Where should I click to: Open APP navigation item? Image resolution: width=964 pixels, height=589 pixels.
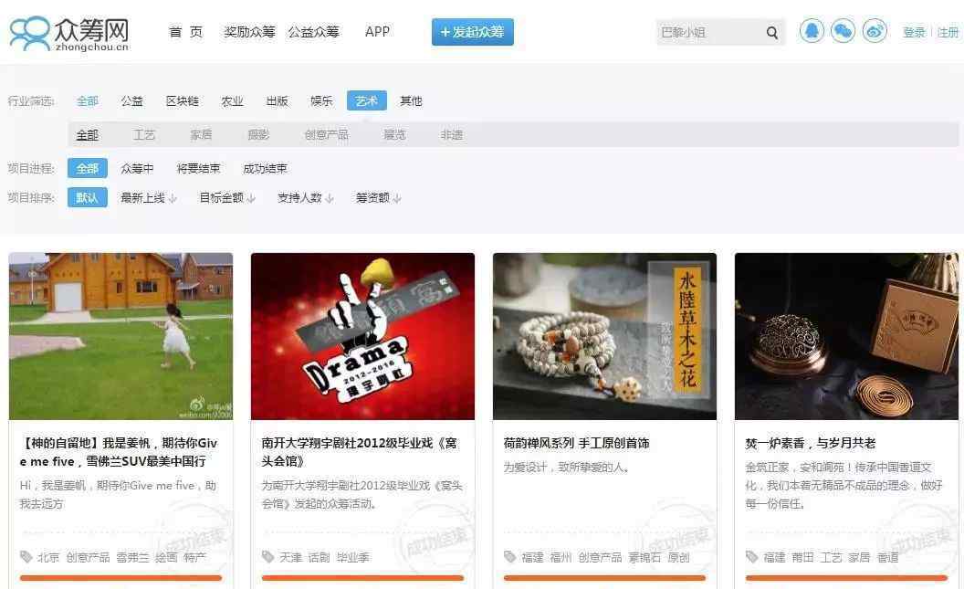[378, 32]
